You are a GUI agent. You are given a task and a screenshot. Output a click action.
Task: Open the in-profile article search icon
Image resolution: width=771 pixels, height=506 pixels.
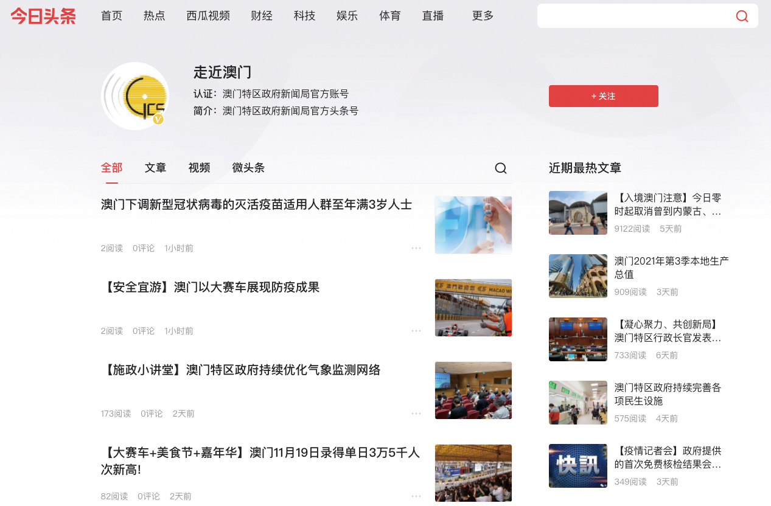tap(500, 168)
